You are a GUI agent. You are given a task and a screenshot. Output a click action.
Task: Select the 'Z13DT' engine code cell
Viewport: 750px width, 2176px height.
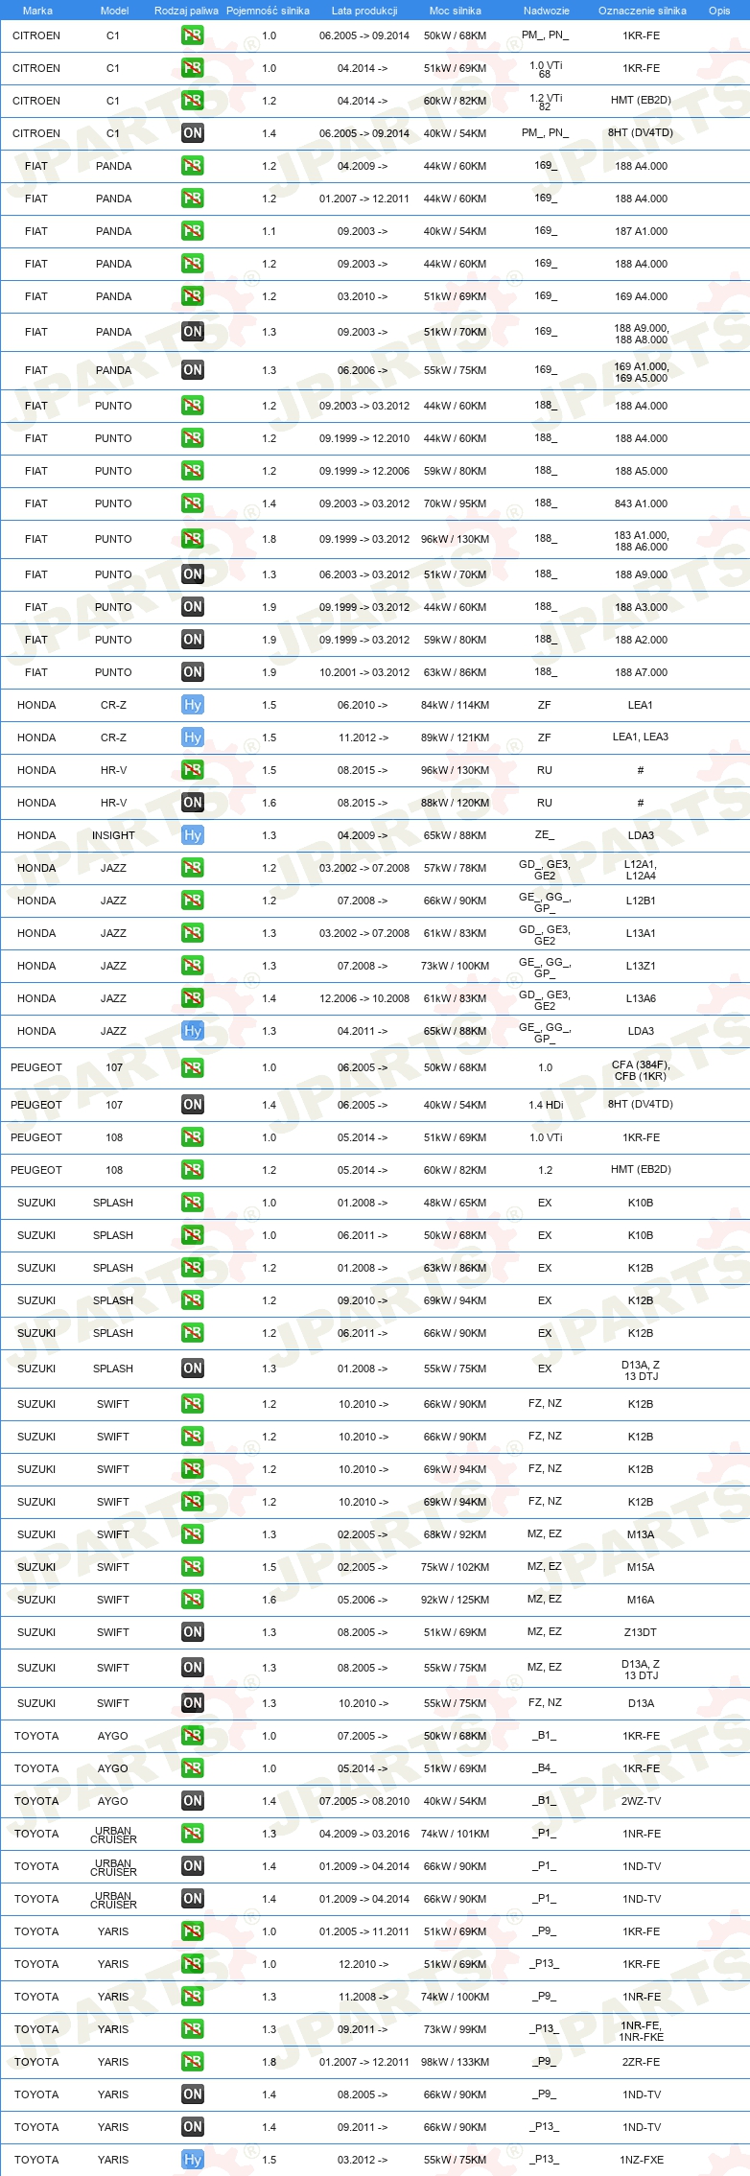tap(641, 1632)
